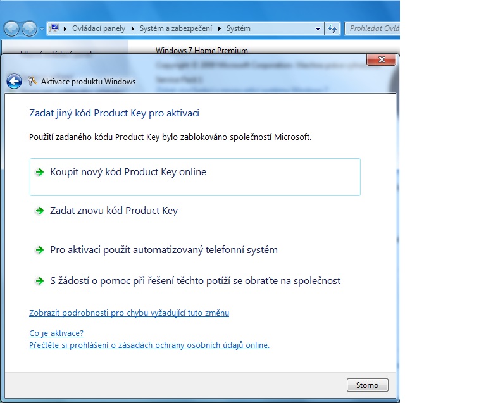Click green arrow beside Zadat znovu kód

coord(40,211)
